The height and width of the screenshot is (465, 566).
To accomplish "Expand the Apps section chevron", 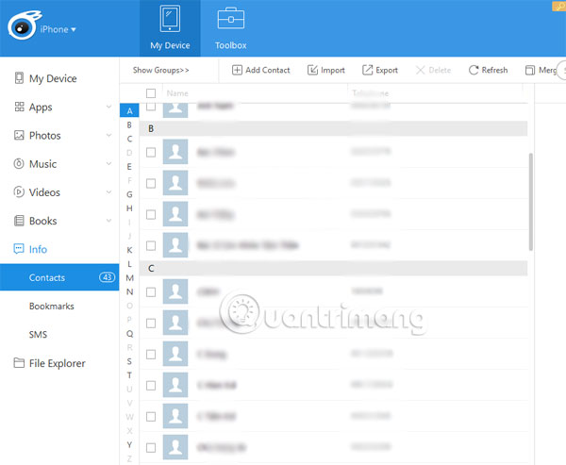I will (x=109, y=108).
